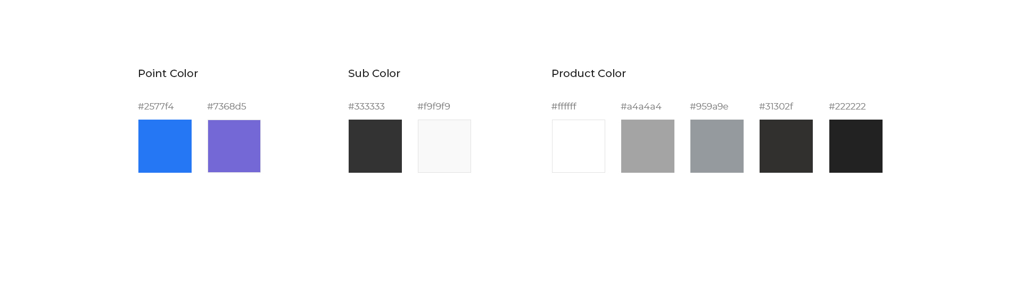The width and height of the screenshot is (1022, 295).
Task: Click the Product Color heading
Action: (589, 73)
